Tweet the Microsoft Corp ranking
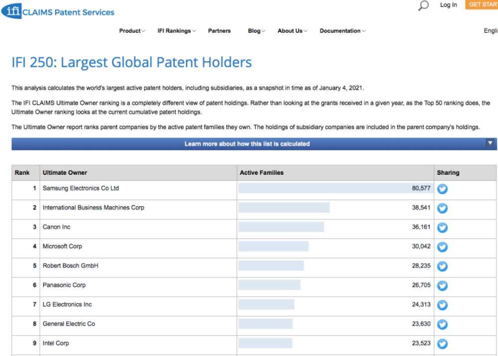498x356 pixels. coord(442,247)
